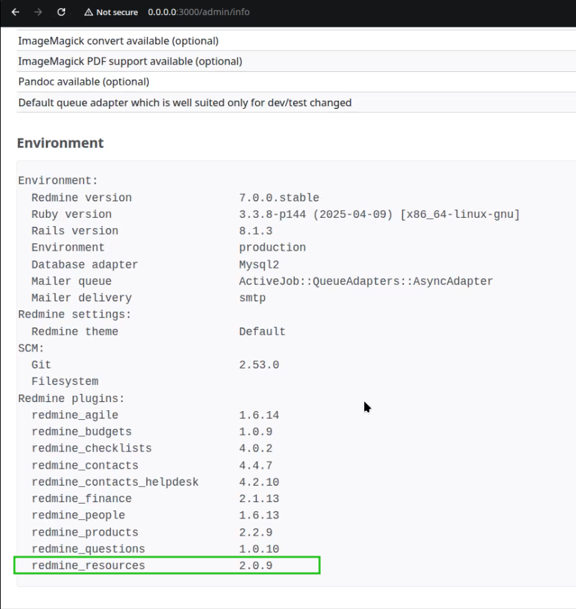
Task: Click the Mailer queue AsyncAdapter value
Action: [x=365, y=281]
